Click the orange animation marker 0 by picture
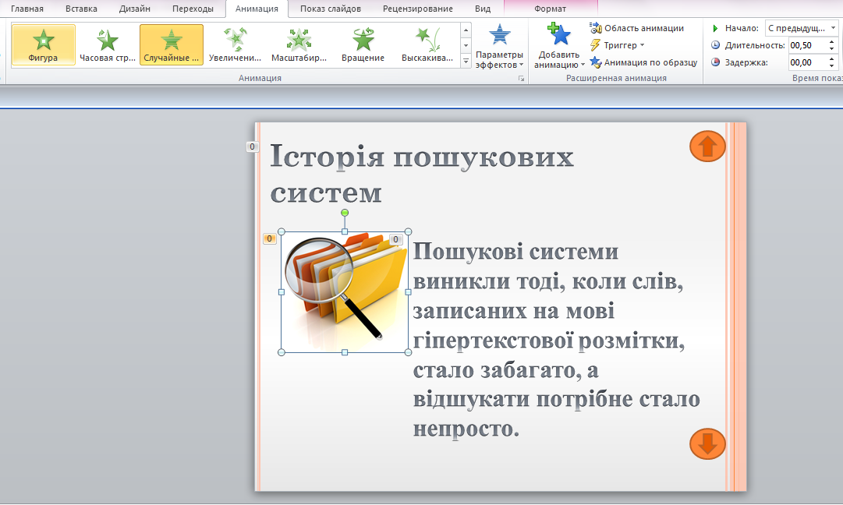Image resolution: width=843 pixels, height=505 pixels. 269,238
